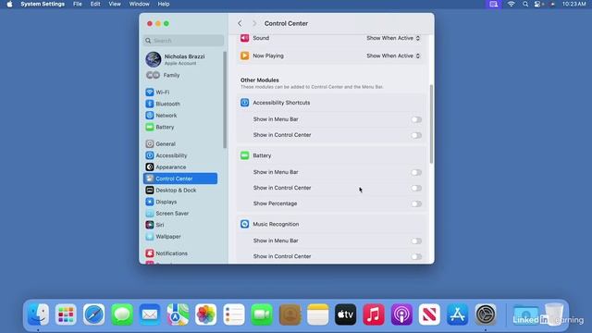Open the Window menu
This screenshot has width=592, height=333.
(x=140, y=4)
